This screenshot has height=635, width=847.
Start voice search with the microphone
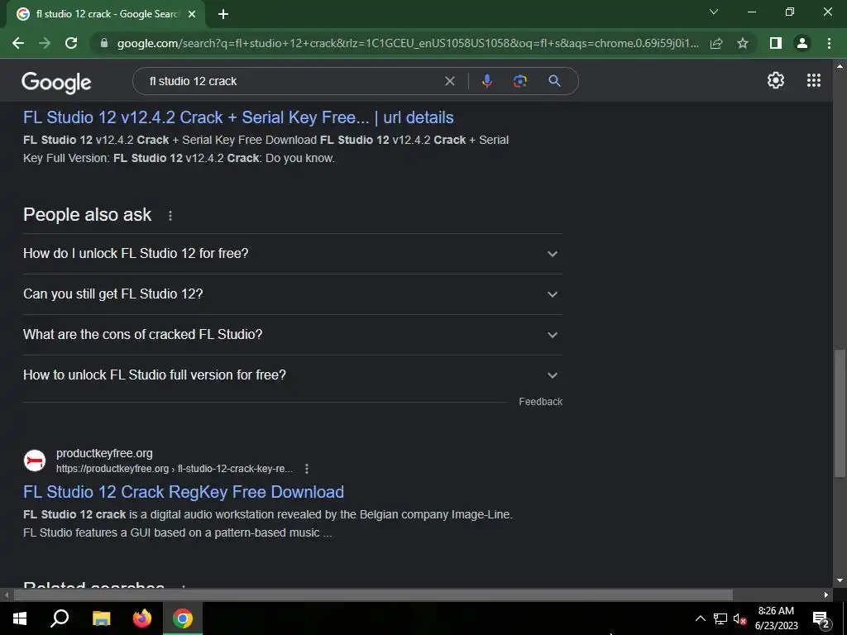point(486,81)
